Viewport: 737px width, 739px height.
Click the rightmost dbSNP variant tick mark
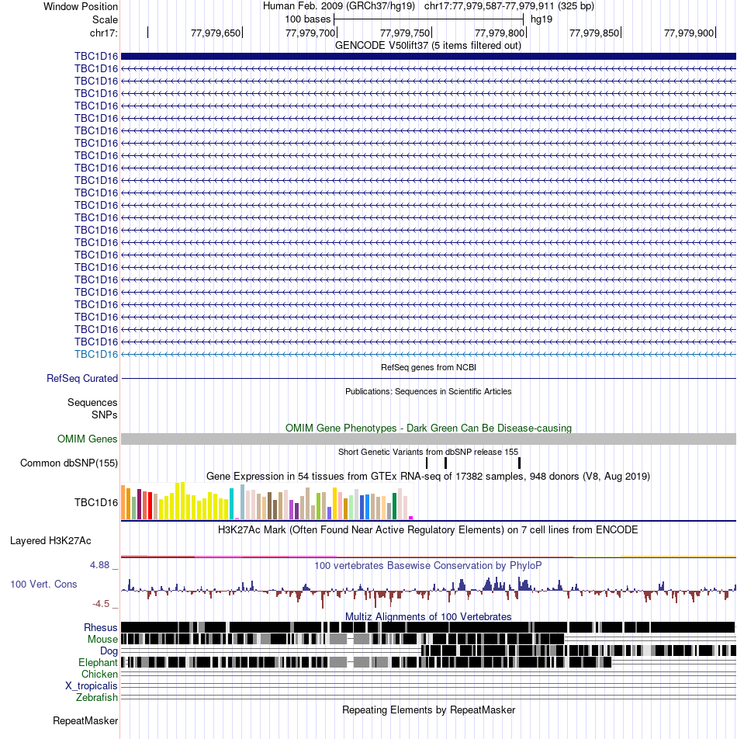click(520, 463)
